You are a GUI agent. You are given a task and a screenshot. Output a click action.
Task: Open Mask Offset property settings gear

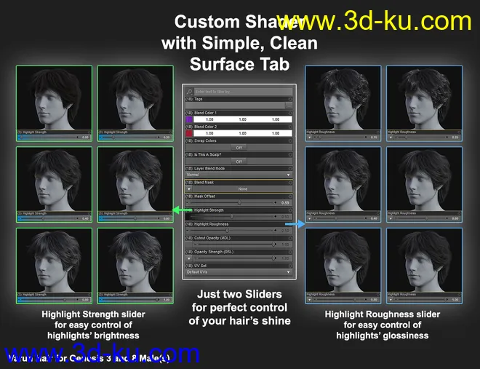coord(290,197)
